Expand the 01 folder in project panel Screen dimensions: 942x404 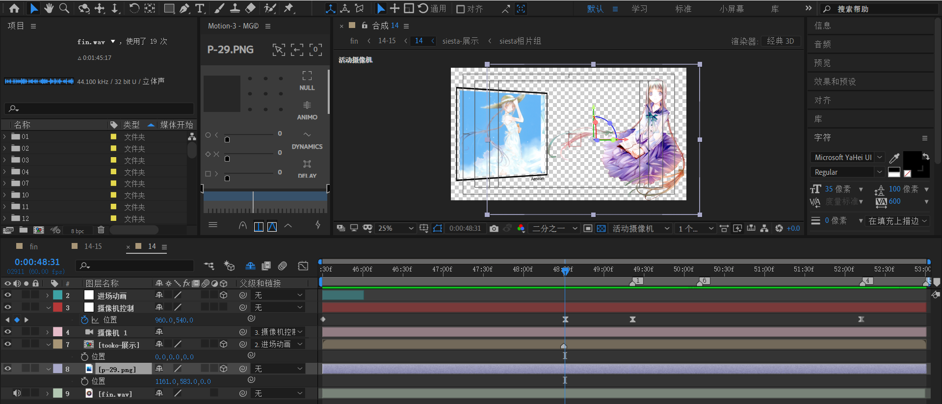pyautogui.click(x=5, y=137)
